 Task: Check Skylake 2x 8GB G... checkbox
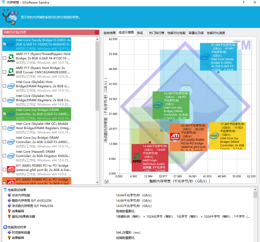[5, 86]
